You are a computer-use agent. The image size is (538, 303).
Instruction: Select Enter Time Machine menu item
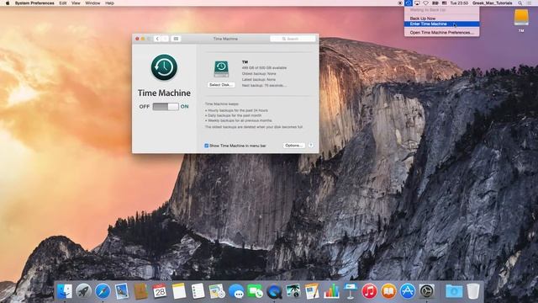coord(441,24)
